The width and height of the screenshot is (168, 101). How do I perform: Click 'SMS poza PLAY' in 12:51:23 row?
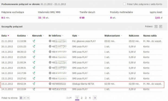click(80, 46)
